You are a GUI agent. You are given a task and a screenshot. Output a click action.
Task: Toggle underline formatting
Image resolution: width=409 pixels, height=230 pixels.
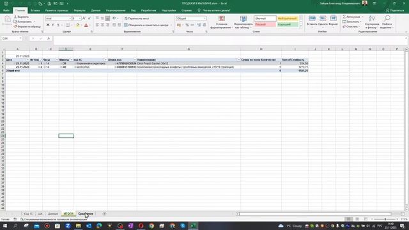[58, 25]
